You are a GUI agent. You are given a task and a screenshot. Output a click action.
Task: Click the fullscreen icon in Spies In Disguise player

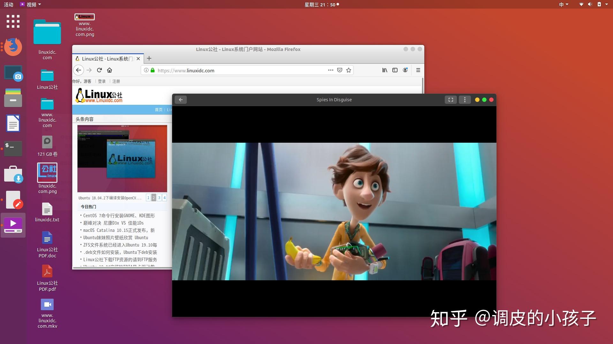pos(450,99)
